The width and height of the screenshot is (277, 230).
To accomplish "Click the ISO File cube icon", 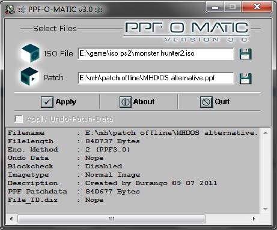I will click(x=30, y=53).
